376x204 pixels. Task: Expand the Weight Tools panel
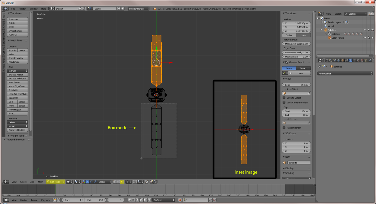click(17, 136)
